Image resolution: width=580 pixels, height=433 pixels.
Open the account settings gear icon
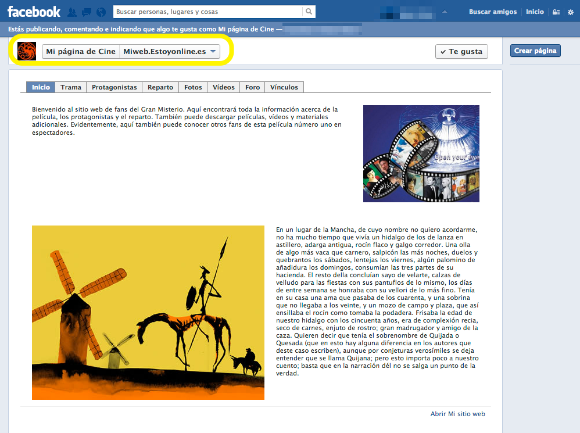coord(570,12)
